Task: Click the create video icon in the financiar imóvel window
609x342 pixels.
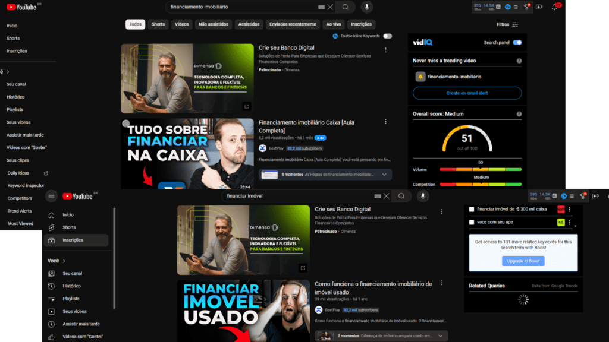Action: click(x=595, y=196)
